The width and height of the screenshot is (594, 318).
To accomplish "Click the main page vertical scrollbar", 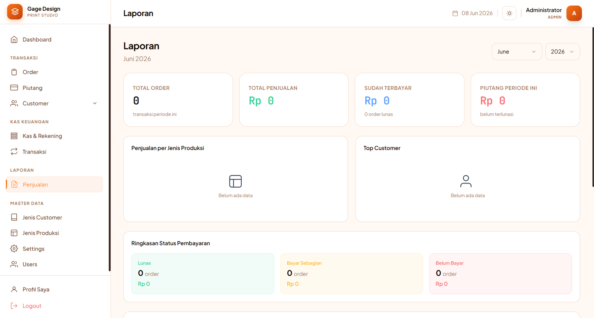I will coord(593,107).
